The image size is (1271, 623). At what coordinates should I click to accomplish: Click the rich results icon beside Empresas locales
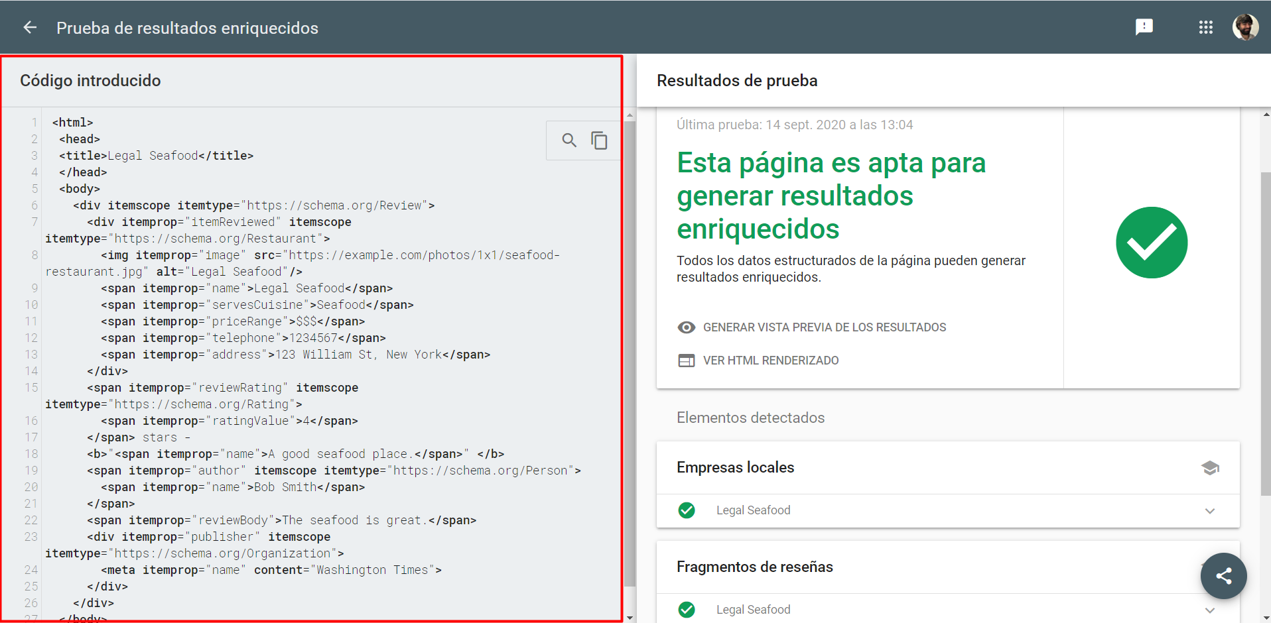point(1210,468)
